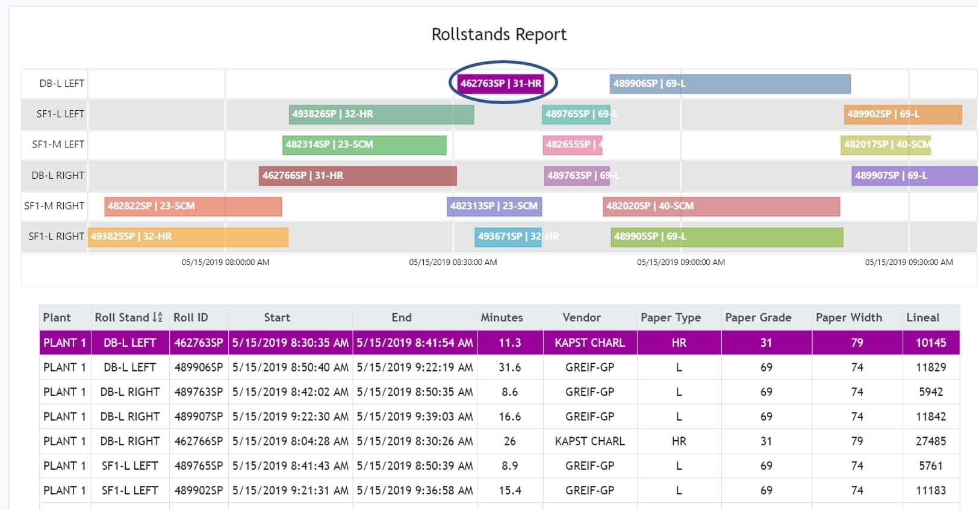This screenshot has width=979, height=510.
Task: Click the SF1-M RIGHT timeline row label
Action: click(54, 206)
